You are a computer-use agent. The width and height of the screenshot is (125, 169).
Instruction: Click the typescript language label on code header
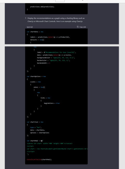[x=30, y=27]
